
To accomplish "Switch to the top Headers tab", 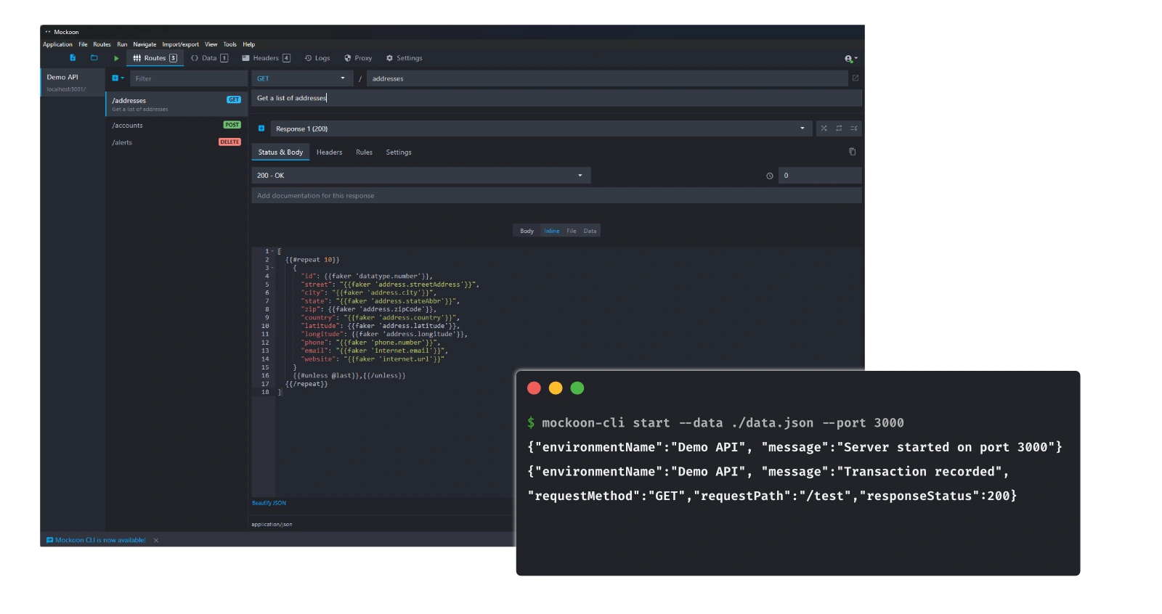I will point(266,58).
